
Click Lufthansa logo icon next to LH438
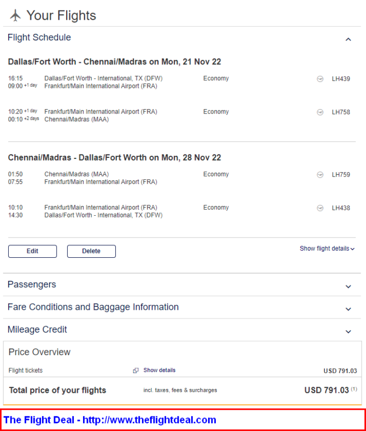click(x=320, y=208)
